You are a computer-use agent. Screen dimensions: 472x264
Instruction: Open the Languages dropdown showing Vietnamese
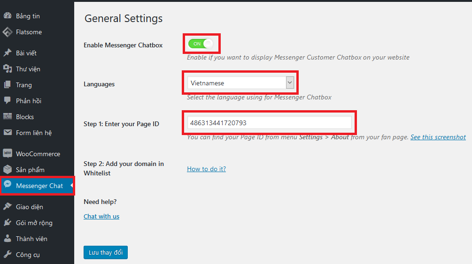[x=240, y=83]
